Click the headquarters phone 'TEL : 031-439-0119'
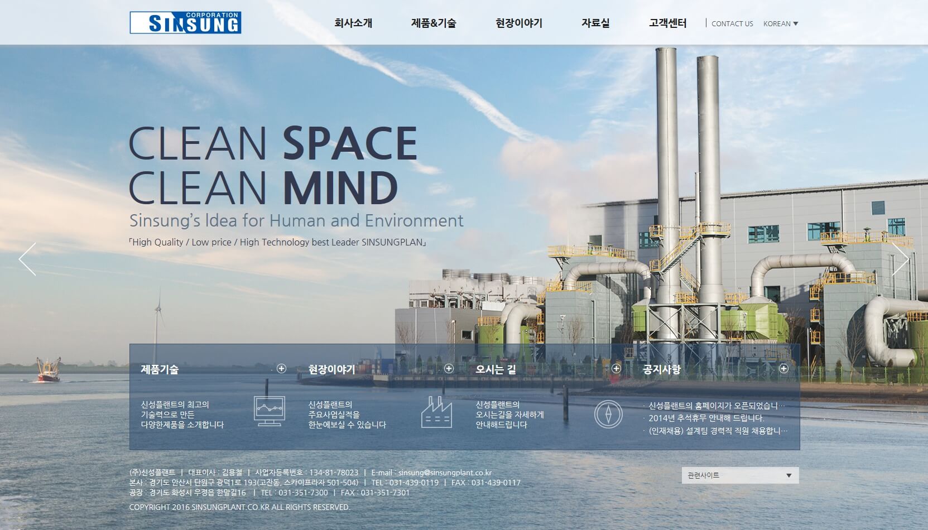The width and height of the screenshot is (928, 530). coord(405,483)
